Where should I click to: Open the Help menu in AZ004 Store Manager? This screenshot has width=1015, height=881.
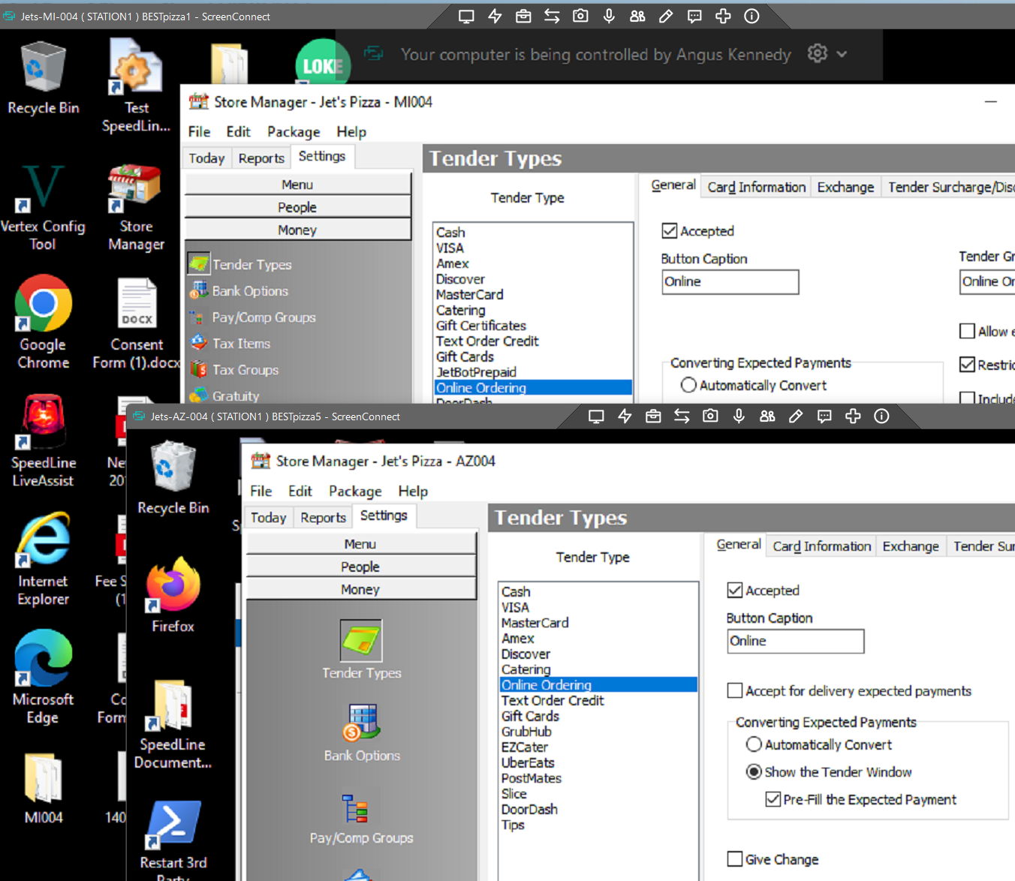(413, 491)
